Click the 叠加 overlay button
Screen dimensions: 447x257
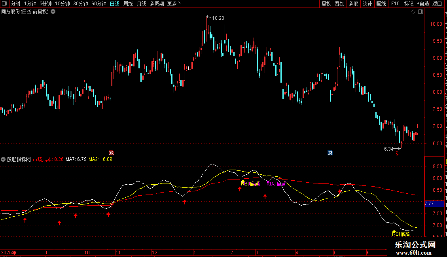(339, 4)
